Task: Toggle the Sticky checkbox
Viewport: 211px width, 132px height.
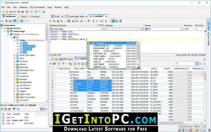Action: (x=98, y=25)
